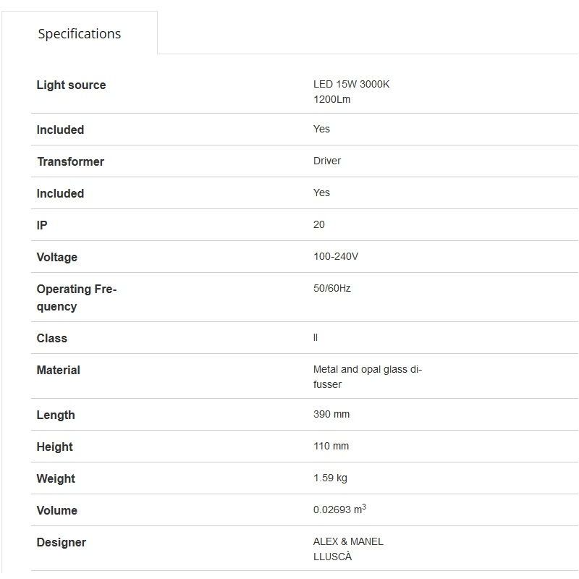
Task: Select the 1.59 kg weight value
Action: pos(330,478)
